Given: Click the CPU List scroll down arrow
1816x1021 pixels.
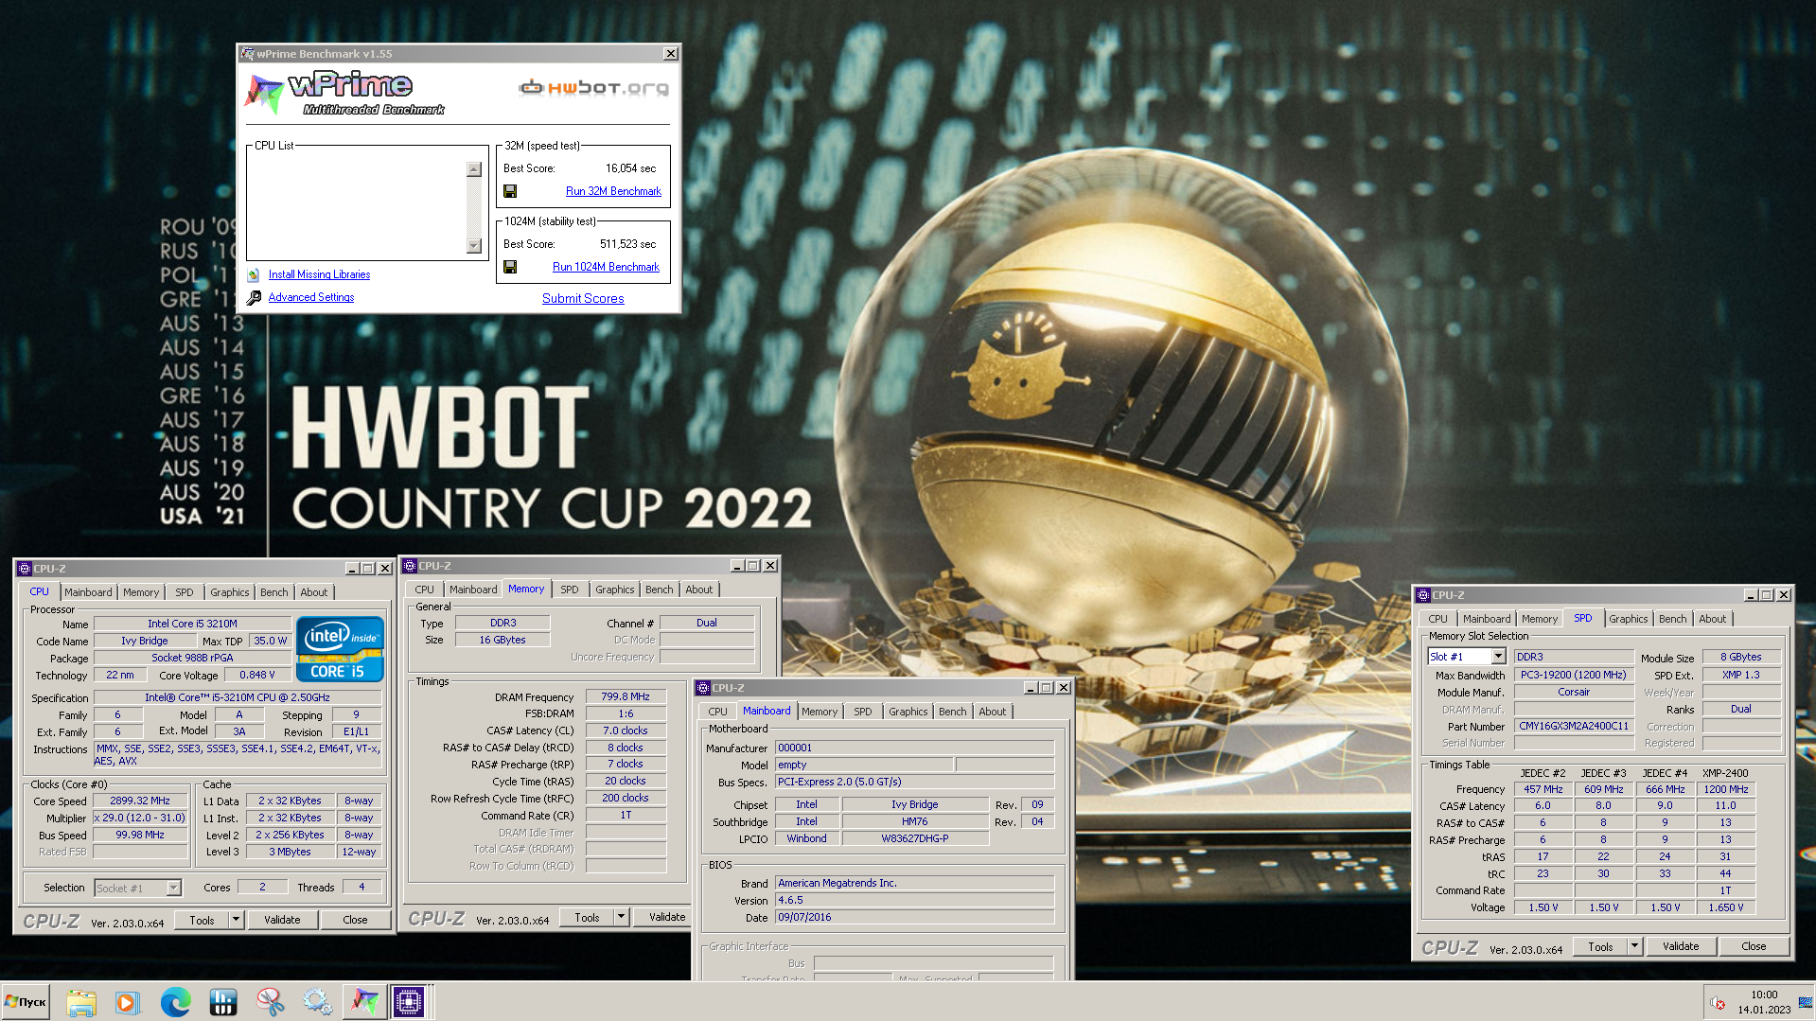Looking at the screenshot, I should point(474,246).
